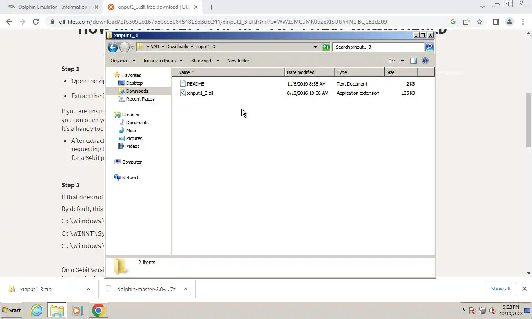Go back in the Explorer window
The image size is (532, 319).
point(113,47)
